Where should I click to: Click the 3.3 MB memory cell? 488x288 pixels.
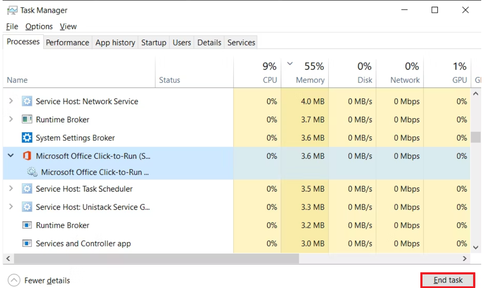[305, 207]
